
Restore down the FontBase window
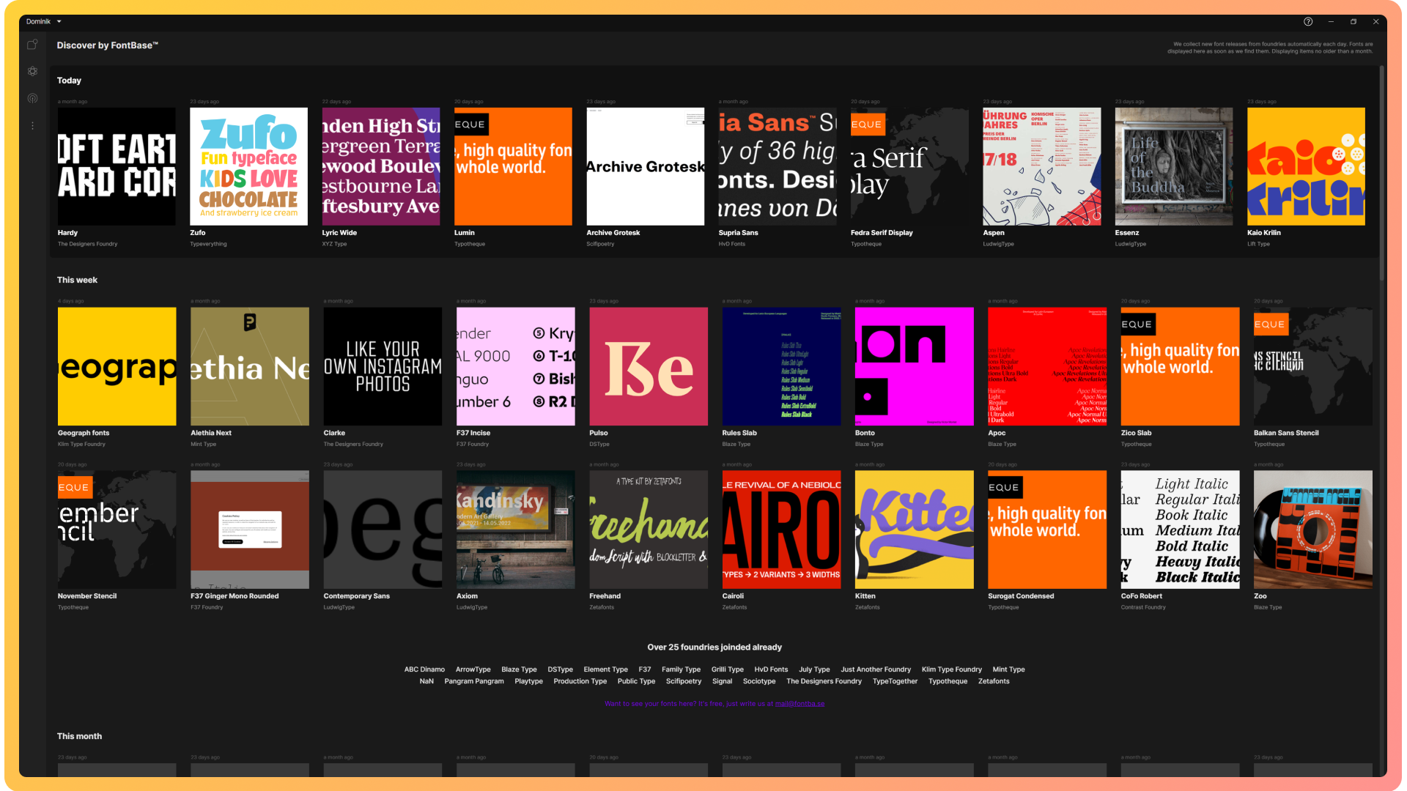1354,21
